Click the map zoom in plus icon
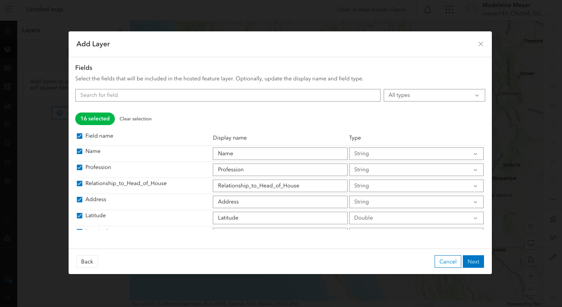The width and height of the screenshot is (562, 307). pyautogui.click(x=531, y=276)
